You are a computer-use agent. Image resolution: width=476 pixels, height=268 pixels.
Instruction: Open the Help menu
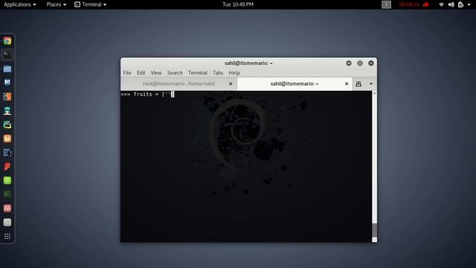(x=234, y=73)
